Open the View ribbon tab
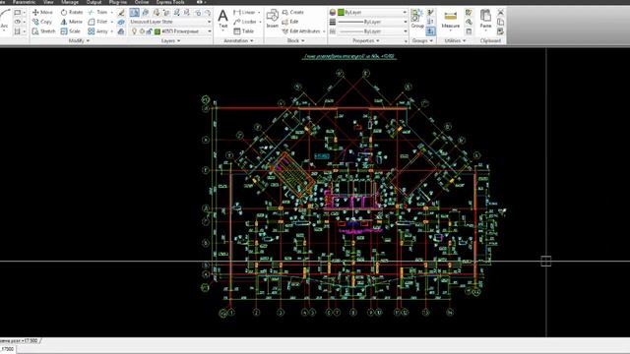 48,2
